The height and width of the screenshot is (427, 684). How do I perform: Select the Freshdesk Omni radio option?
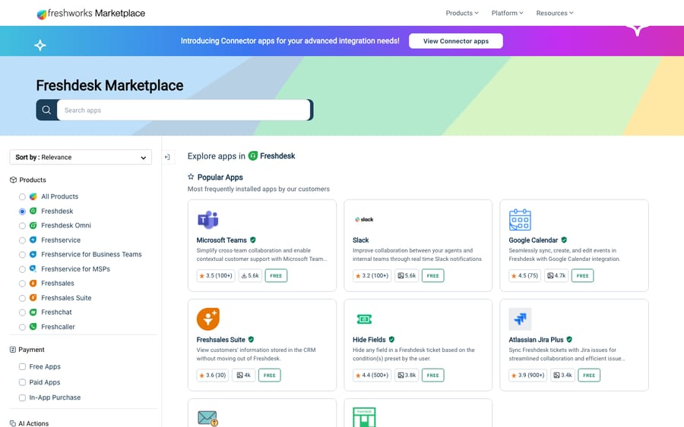pos(22,225)
